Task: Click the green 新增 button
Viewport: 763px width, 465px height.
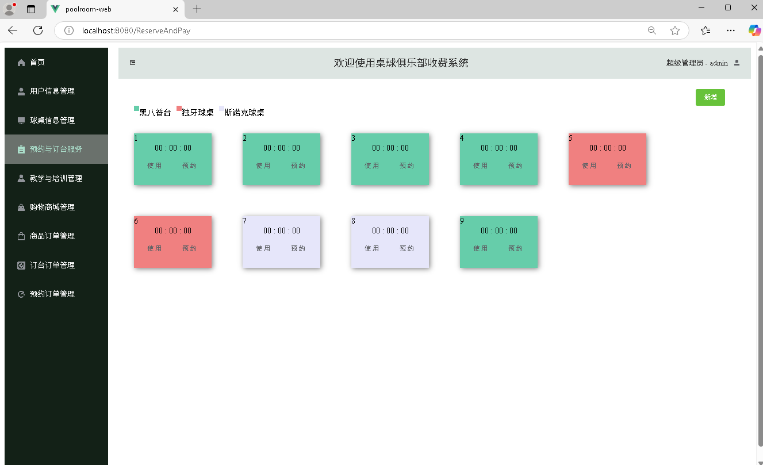Action: pyautogui.click(x=710, y=98)
